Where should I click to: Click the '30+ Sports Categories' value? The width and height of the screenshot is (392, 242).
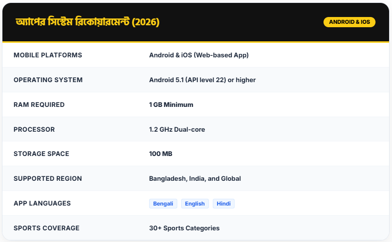(x=184, y=228)
